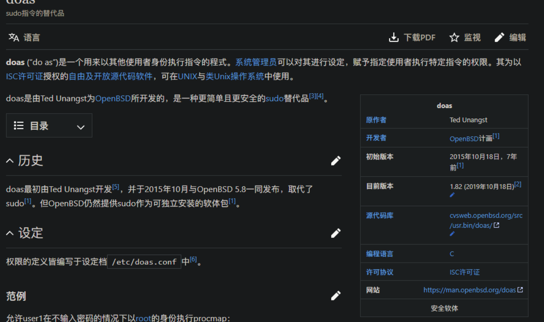This screenshot has height=322, width=544.
Task: Open the 语言 language selector icon
Action: tap(13, 38)
